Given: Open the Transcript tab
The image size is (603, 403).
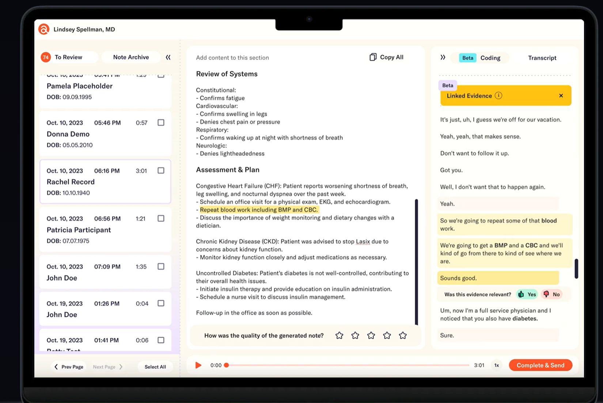Looking at the screenshot, I should pyautogui.click(x=542, y=58).
